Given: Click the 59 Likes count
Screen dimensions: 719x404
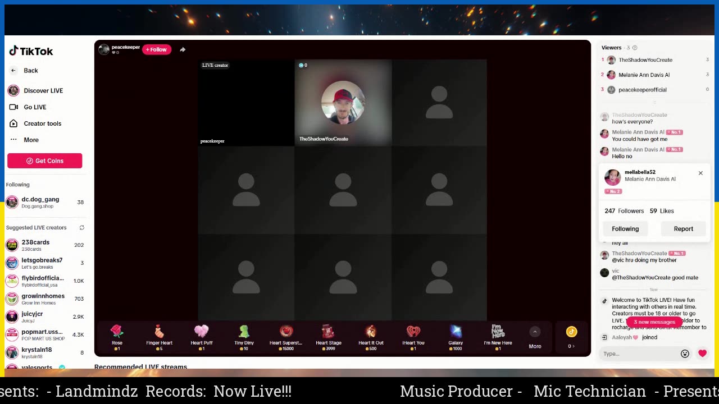Looking at the screenshot, I should (662, 211).
